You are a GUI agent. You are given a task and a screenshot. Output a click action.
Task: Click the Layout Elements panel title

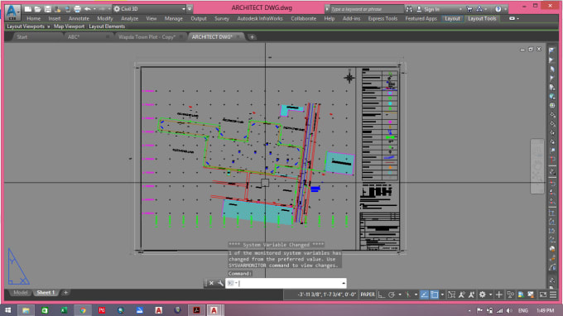(107, 26)
